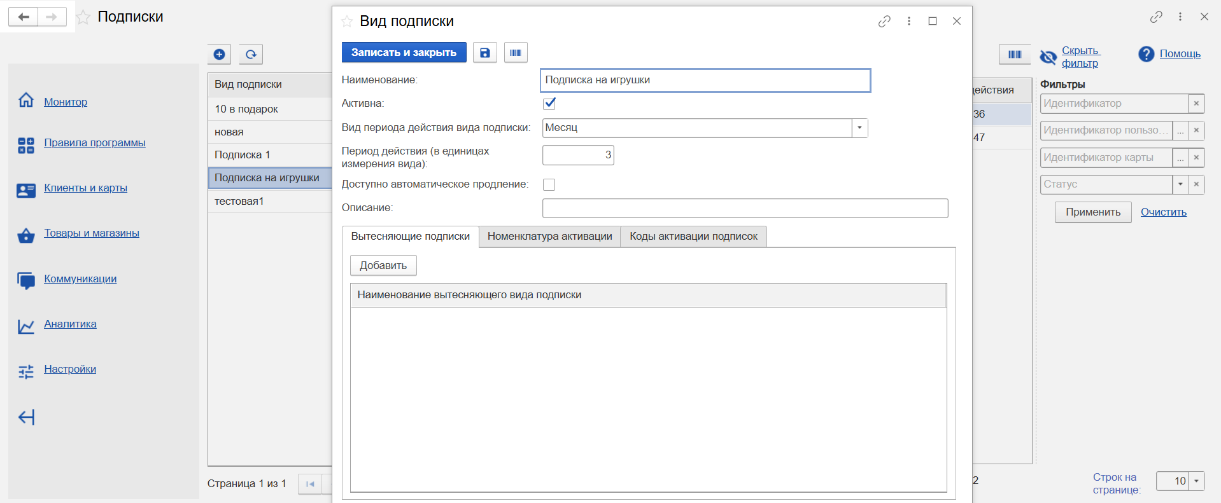Uncheck the Активна checkbox
Image resolution: width=1221 pixels, height=503 pixels.
549,103
